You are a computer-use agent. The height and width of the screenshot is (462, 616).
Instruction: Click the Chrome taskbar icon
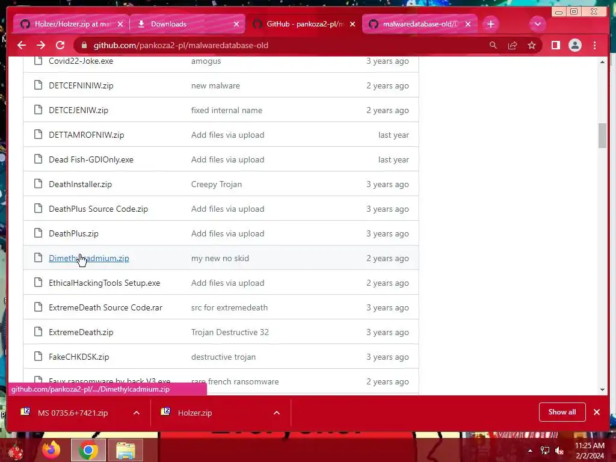click(x=88, y=450)
